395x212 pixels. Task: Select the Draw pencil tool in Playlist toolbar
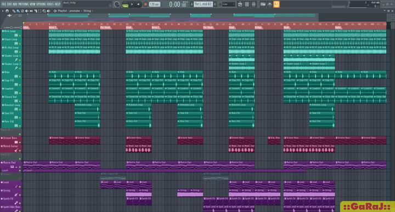tap(14, 11)
